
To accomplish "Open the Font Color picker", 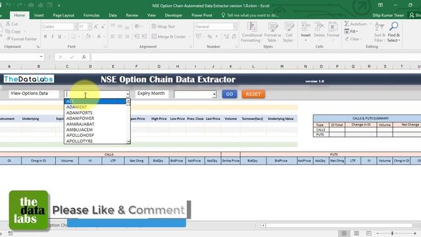I will pyautogui.click(x=99, y=36).
